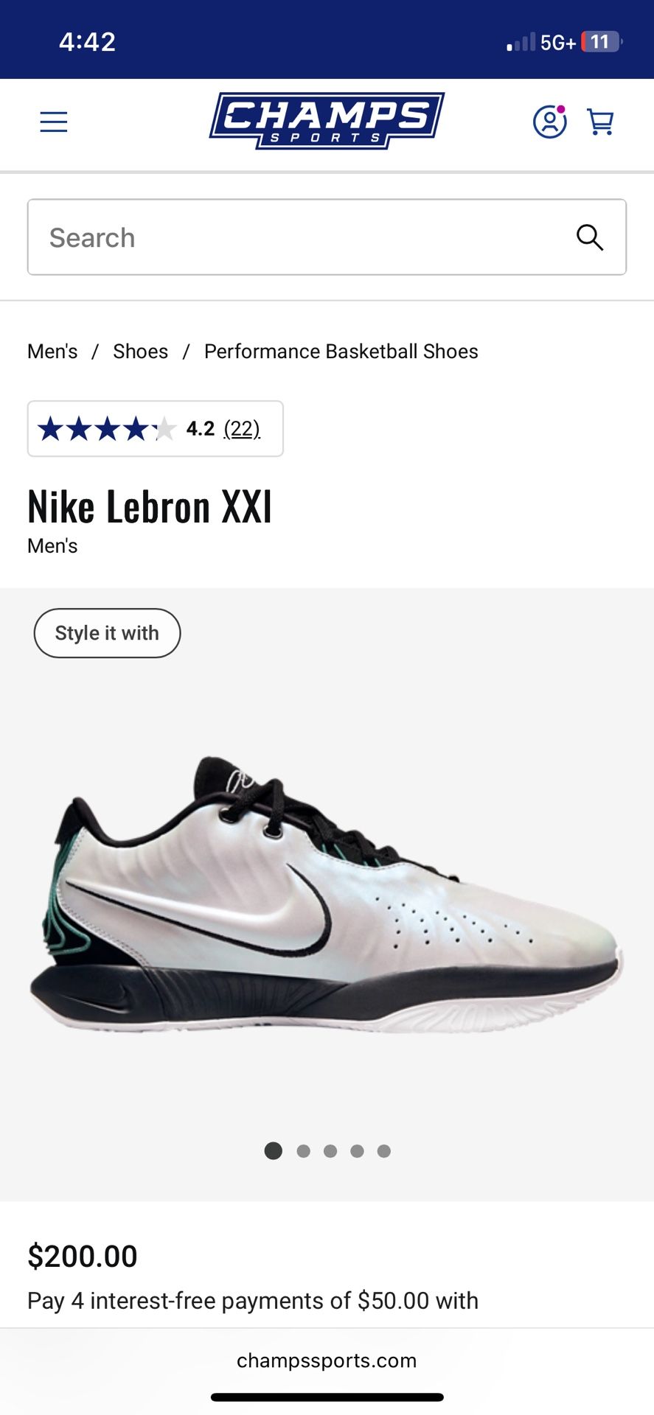The image size is (654, 1415).
Task: Select the first image carousel dot
Action: point(274,1150)
